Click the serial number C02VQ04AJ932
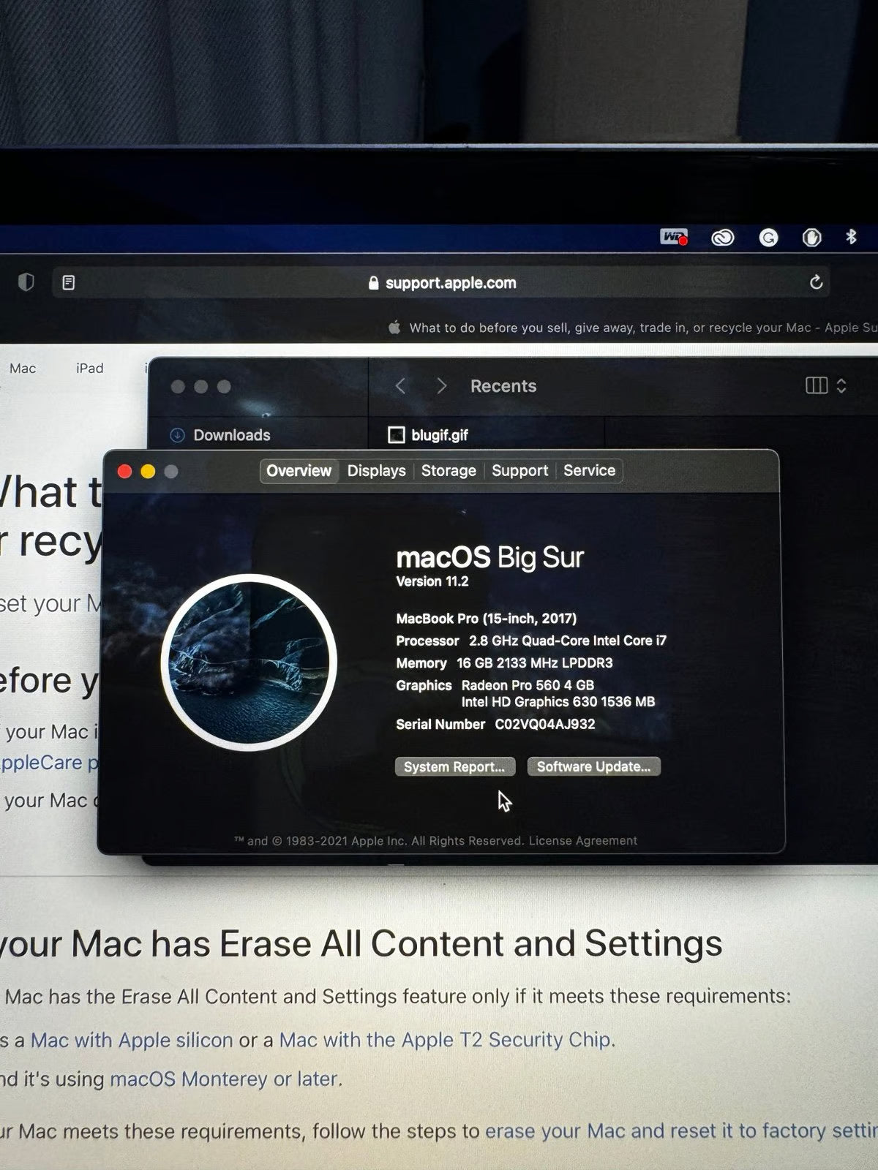Viewport: 878px width, 1170px height. (x=545, y=724)
